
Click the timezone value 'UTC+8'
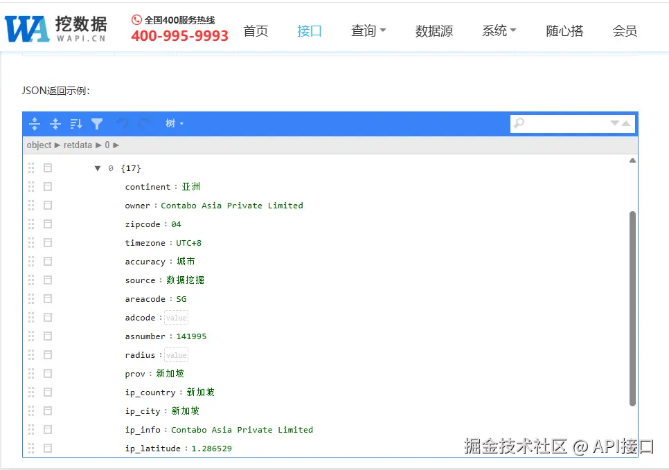pyautogui.click(x=188, y=243)
